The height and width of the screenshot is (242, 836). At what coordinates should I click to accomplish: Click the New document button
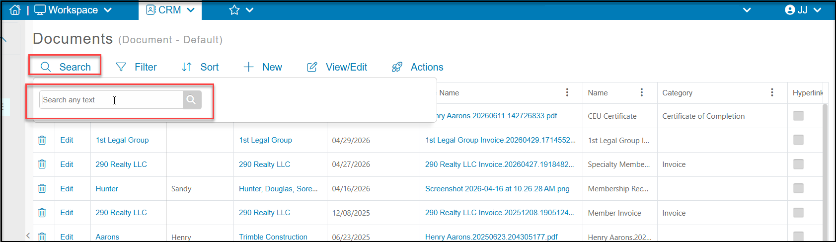pos(263,67)
